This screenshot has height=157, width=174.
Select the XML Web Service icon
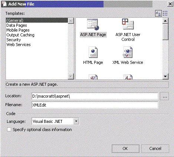click(x=128, y=52)
